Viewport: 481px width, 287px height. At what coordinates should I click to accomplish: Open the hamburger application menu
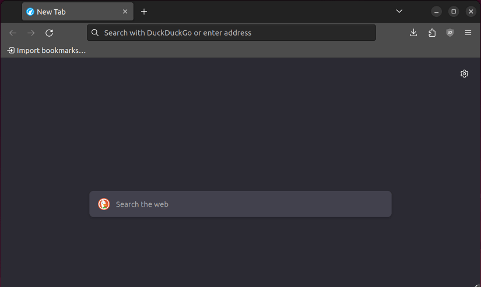coord(468,33)
